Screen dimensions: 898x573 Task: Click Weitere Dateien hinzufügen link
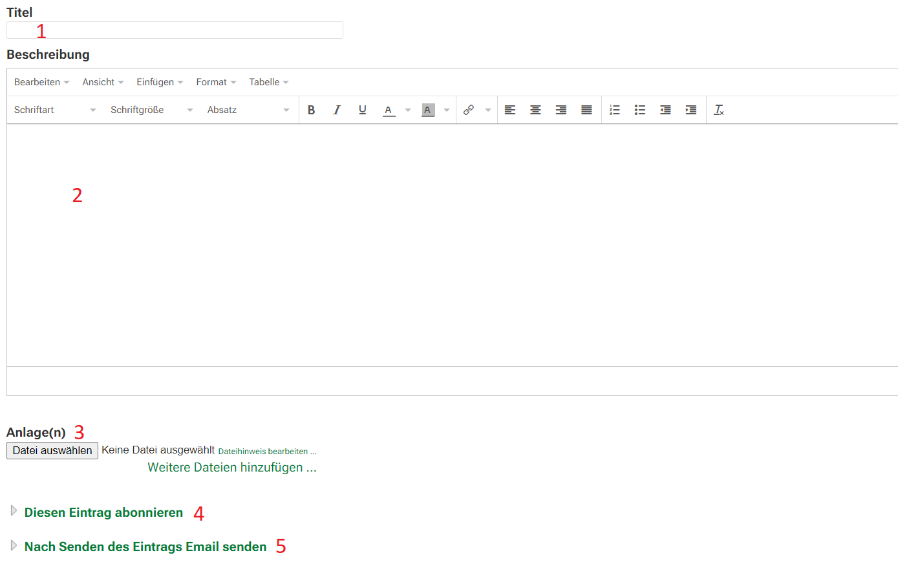click(232, 467)
